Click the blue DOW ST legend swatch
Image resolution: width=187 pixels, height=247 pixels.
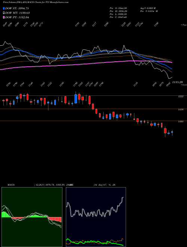4,8
